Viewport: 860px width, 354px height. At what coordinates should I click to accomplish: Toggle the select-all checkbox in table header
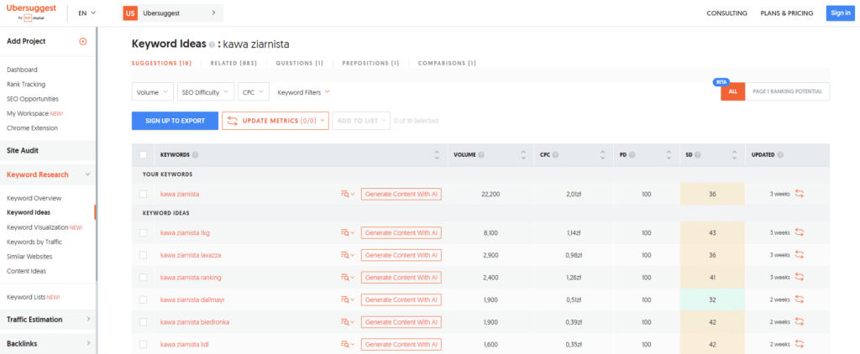click(143, 155)
